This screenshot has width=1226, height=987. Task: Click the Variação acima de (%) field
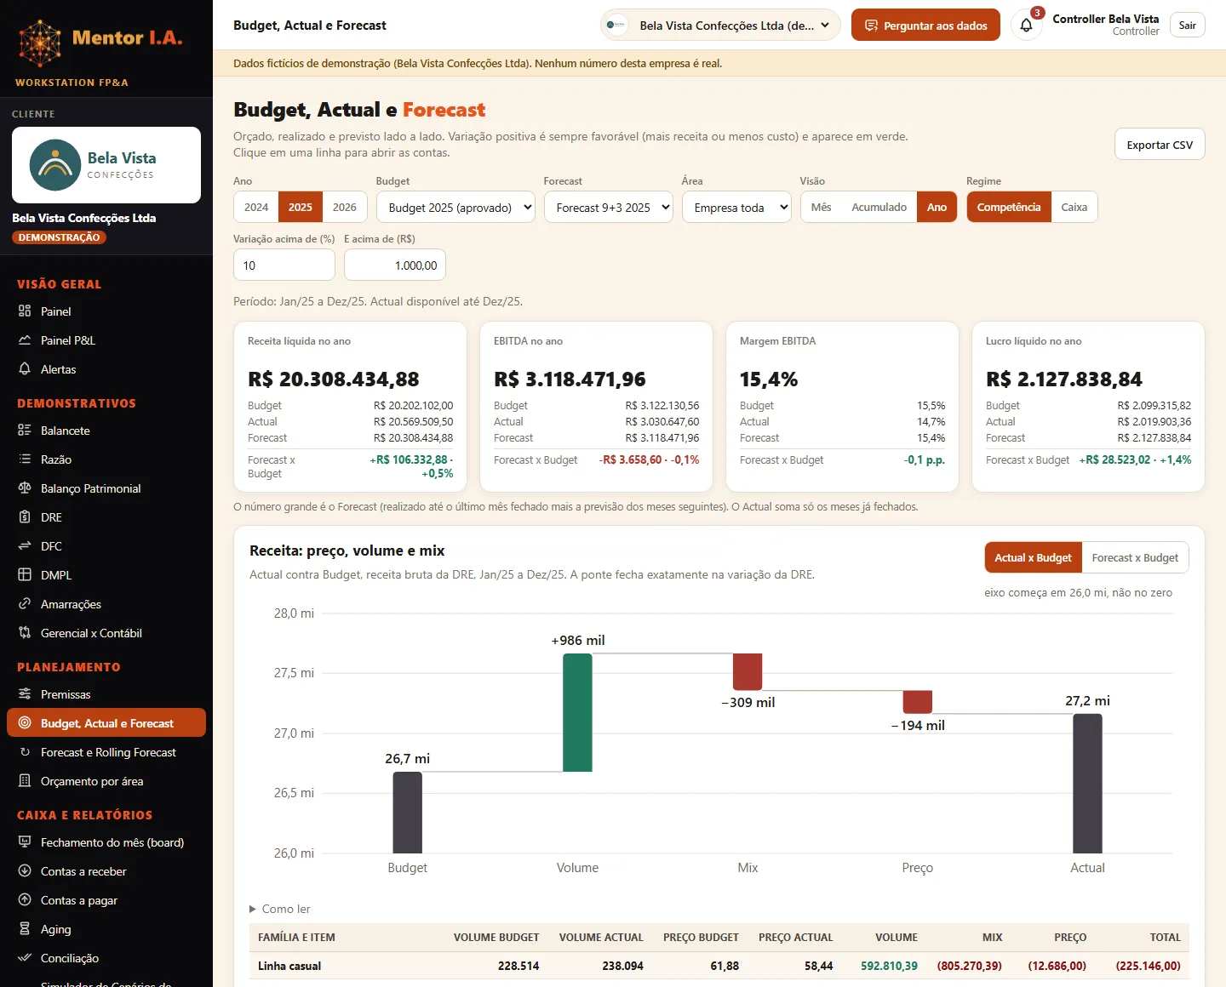[x=284, y=265]
